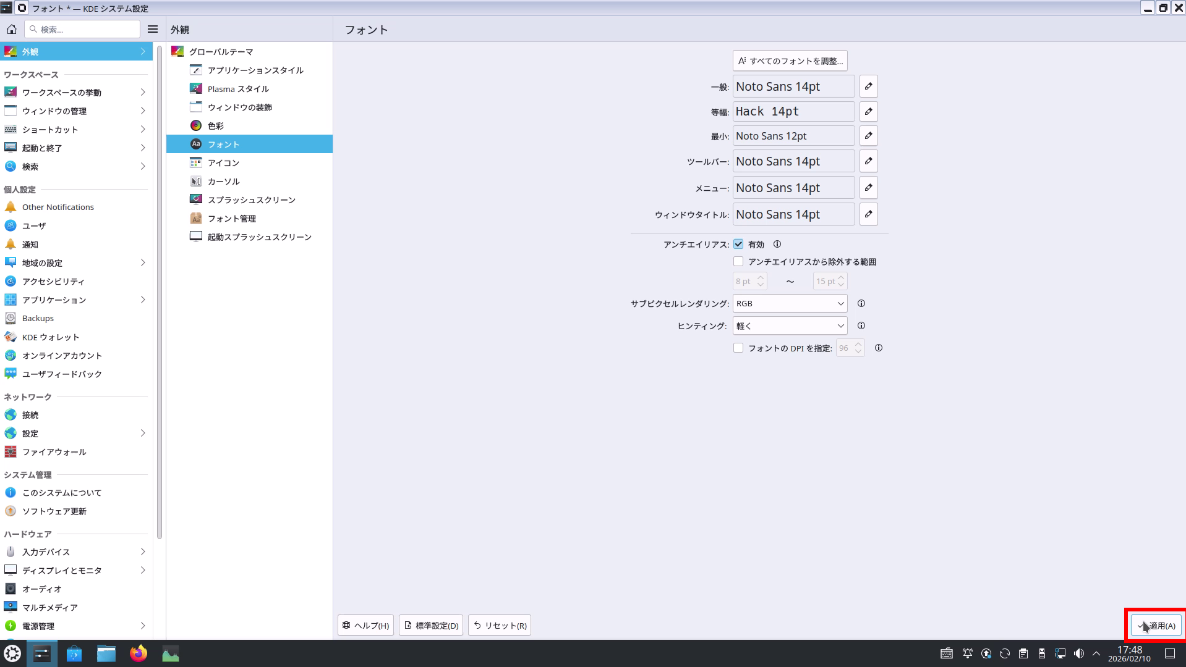Check the フォントの DPI を指定 checkbox
This screenshot has width=1186, height=667.
[x=738, y=348]
